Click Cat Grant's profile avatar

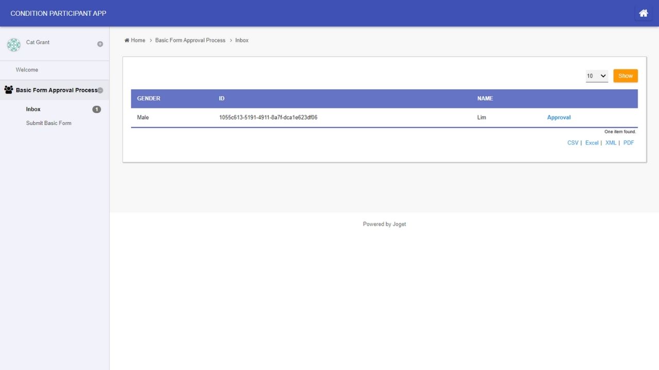pos(14,45)
